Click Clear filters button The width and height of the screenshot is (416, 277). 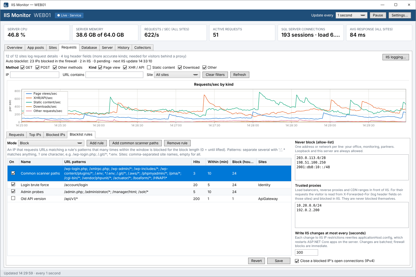(x=215, y=75)
